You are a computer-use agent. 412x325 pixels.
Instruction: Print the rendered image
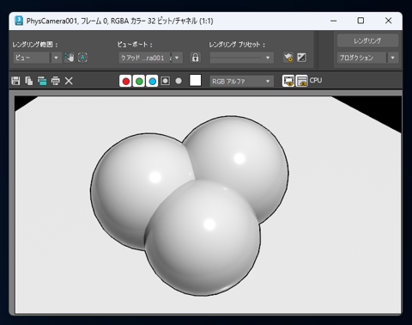56,81
